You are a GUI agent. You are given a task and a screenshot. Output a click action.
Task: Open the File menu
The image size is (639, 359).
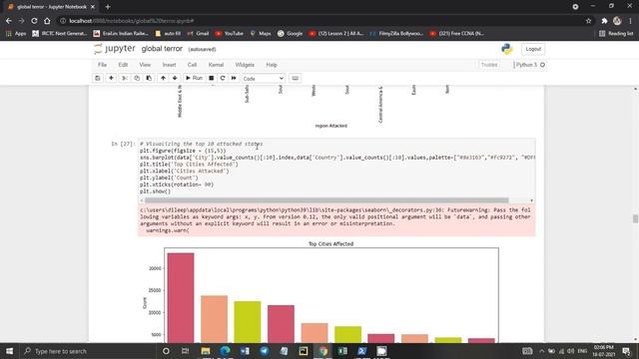coord(102,65)
